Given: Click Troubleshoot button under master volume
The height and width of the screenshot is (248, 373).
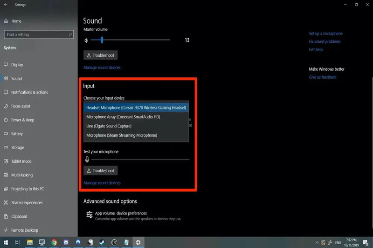Looking at the screenshot, I should [x=100, y=55].
